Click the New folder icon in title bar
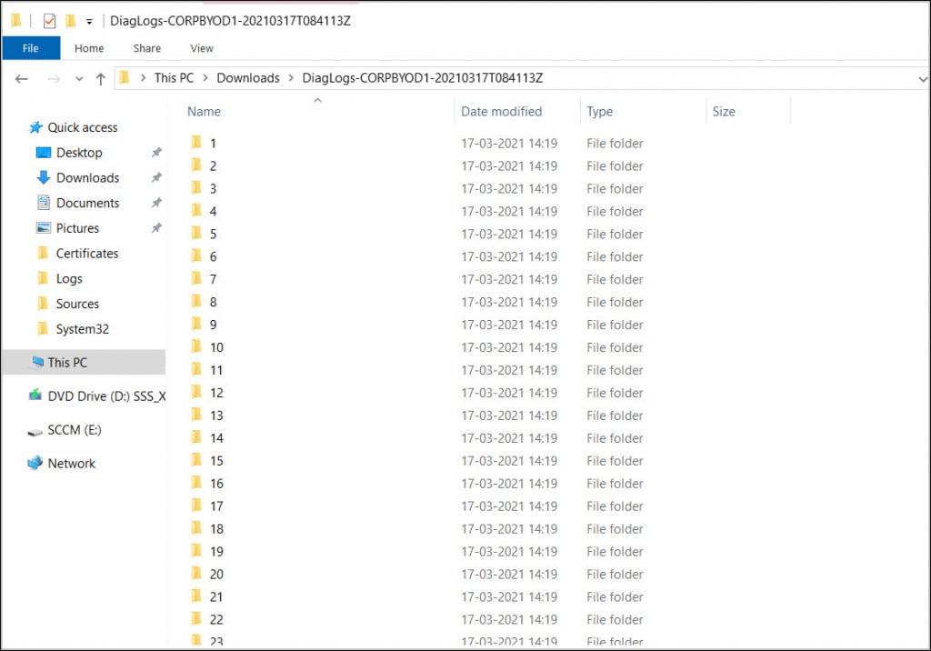Viewport: 931px width, 651px height. coord(70,21)
